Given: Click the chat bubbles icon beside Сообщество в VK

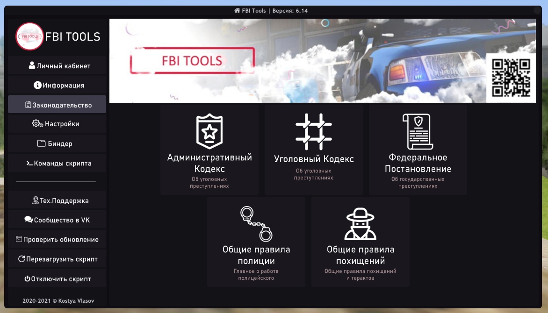Looking at the screenshot, I should click(x=29, y=220).
